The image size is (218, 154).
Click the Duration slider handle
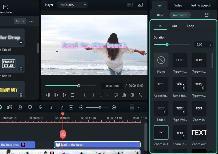pos(167,45)
